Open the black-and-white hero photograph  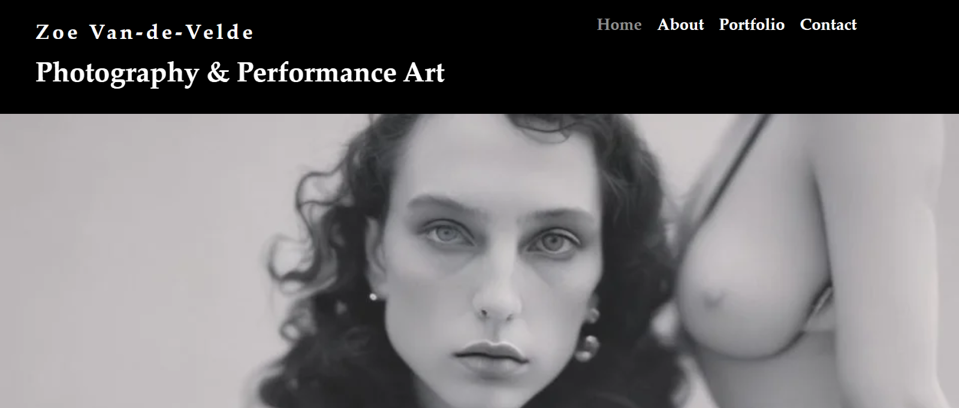point(479,261)
